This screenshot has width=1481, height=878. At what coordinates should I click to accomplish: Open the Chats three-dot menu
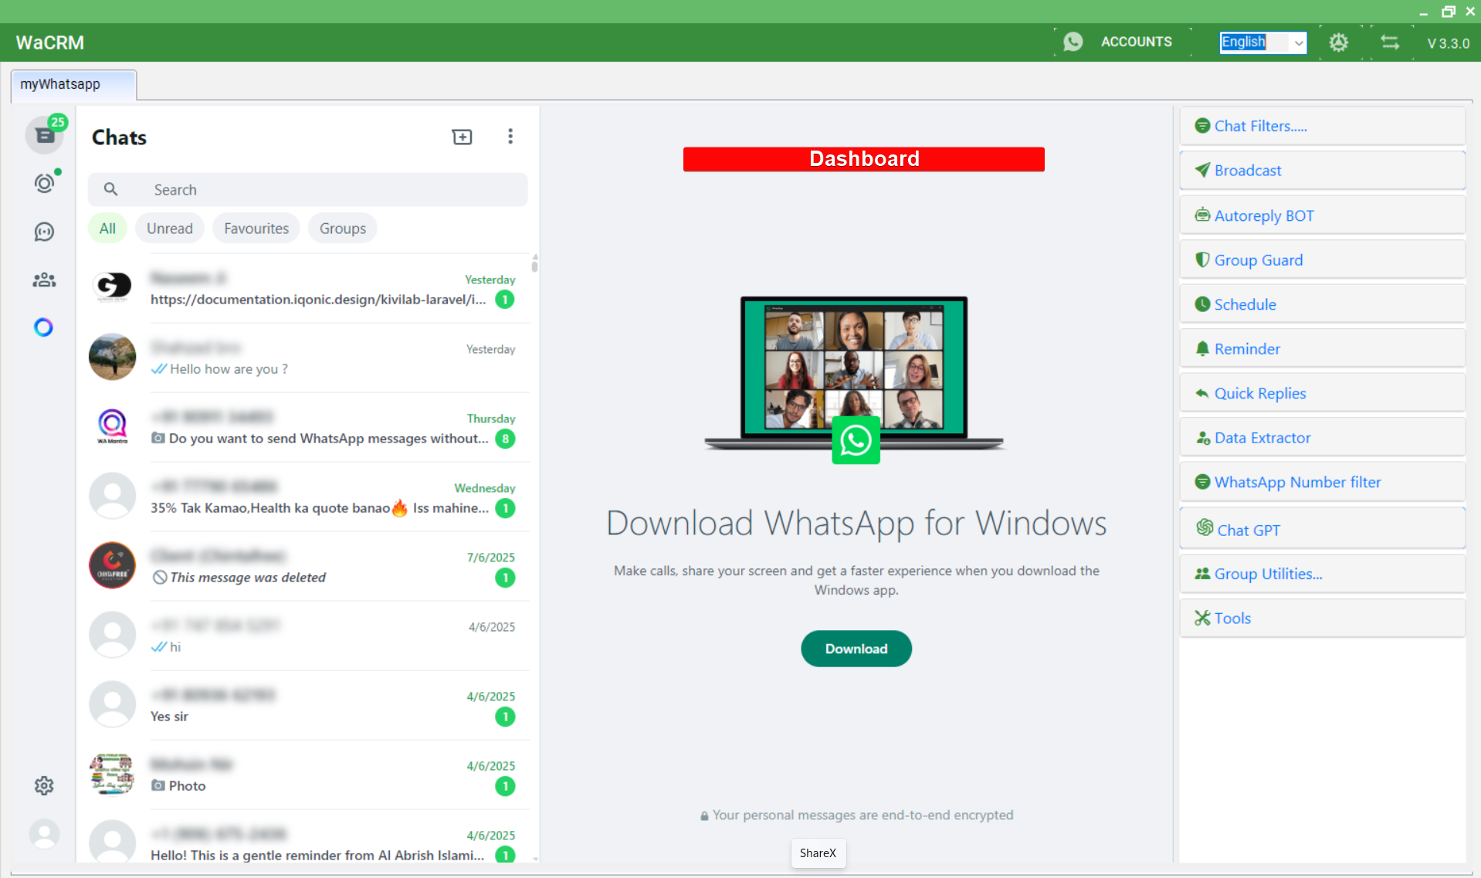[x=510, y=137]
